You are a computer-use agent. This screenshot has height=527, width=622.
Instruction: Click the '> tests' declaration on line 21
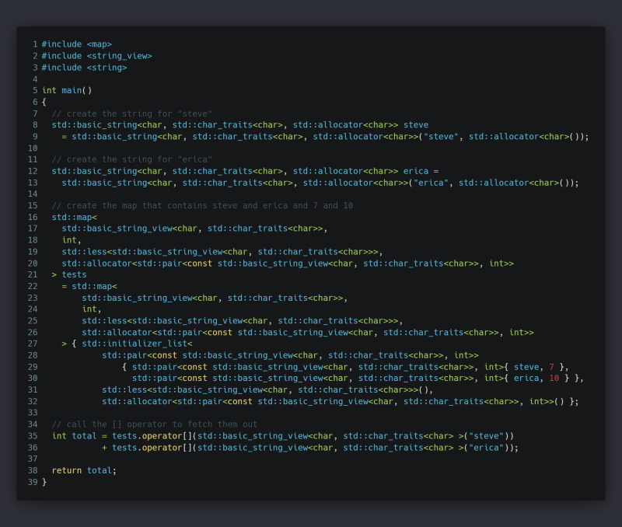coord(69,275)
